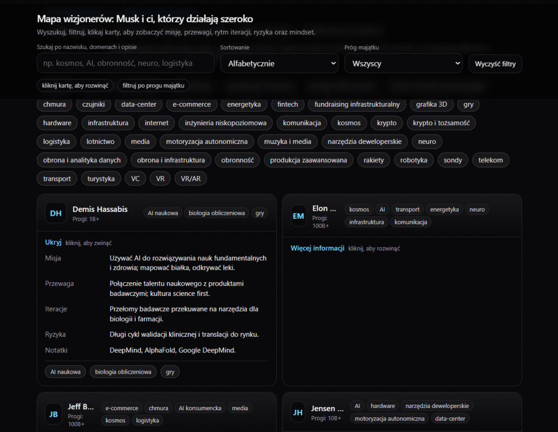This screenshot has height=432, width=558.
Task: Click the JH avatar of Jensen card
Action: click(x=298, y=412)
